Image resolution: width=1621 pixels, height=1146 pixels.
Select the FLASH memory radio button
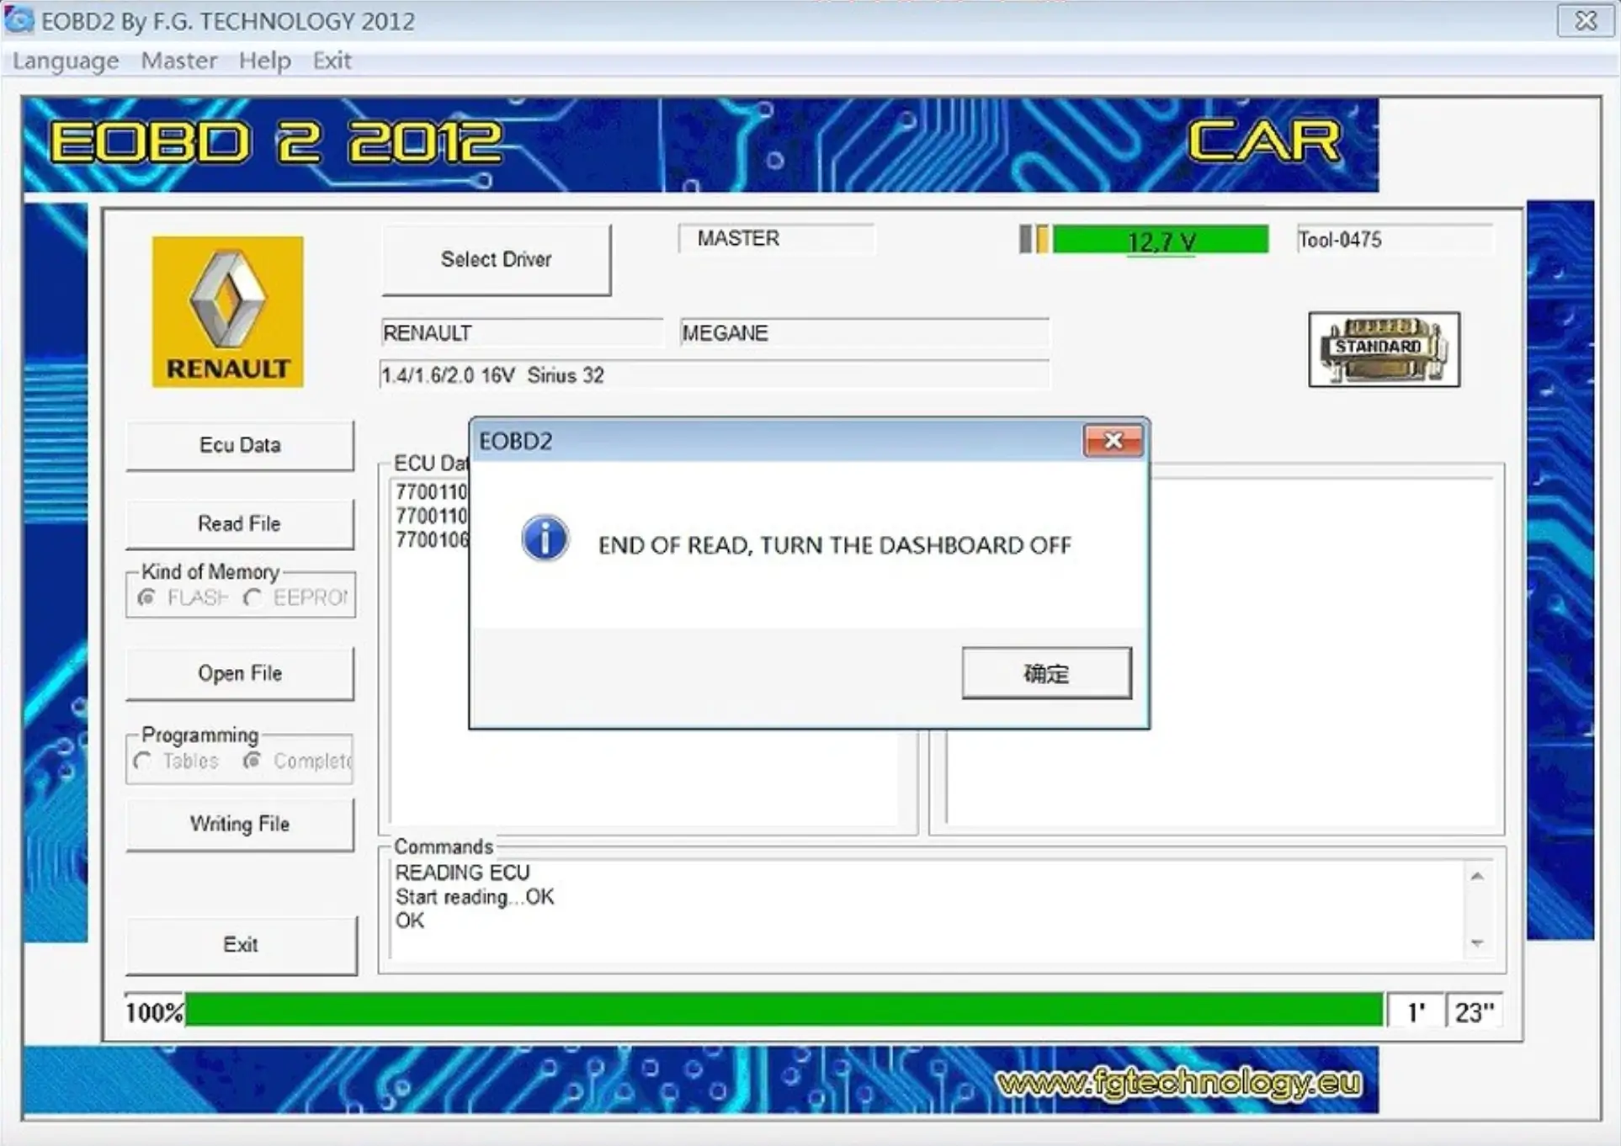coord(147,597)
